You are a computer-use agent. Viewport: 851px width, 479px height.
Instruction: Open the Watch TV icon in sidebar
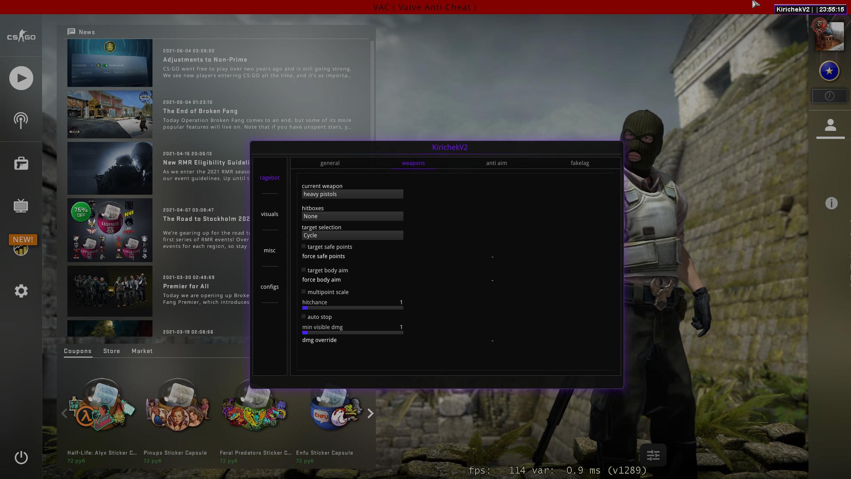pyautogui.click(x=21, y=206)
